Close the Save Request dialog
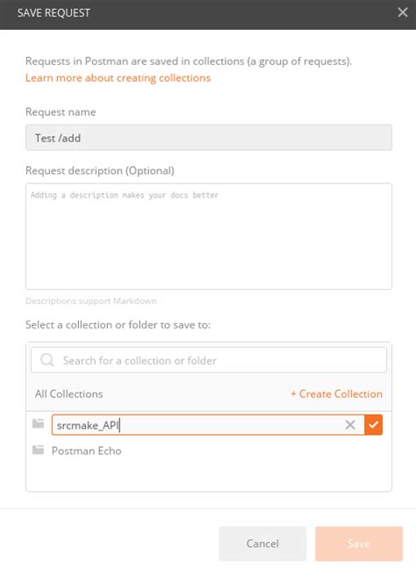The height and width of the screenshot is (571, 416). click(x=403, y=13)
